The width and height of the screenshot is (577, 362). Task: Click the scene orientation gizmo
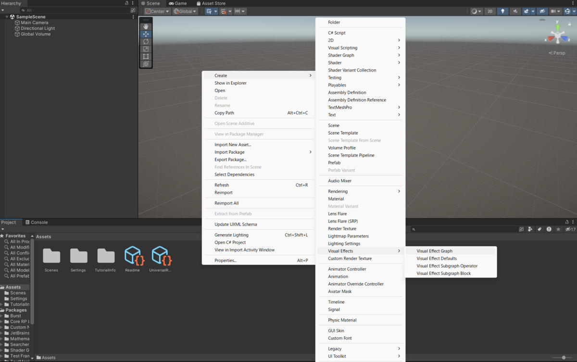click(558, 35)
